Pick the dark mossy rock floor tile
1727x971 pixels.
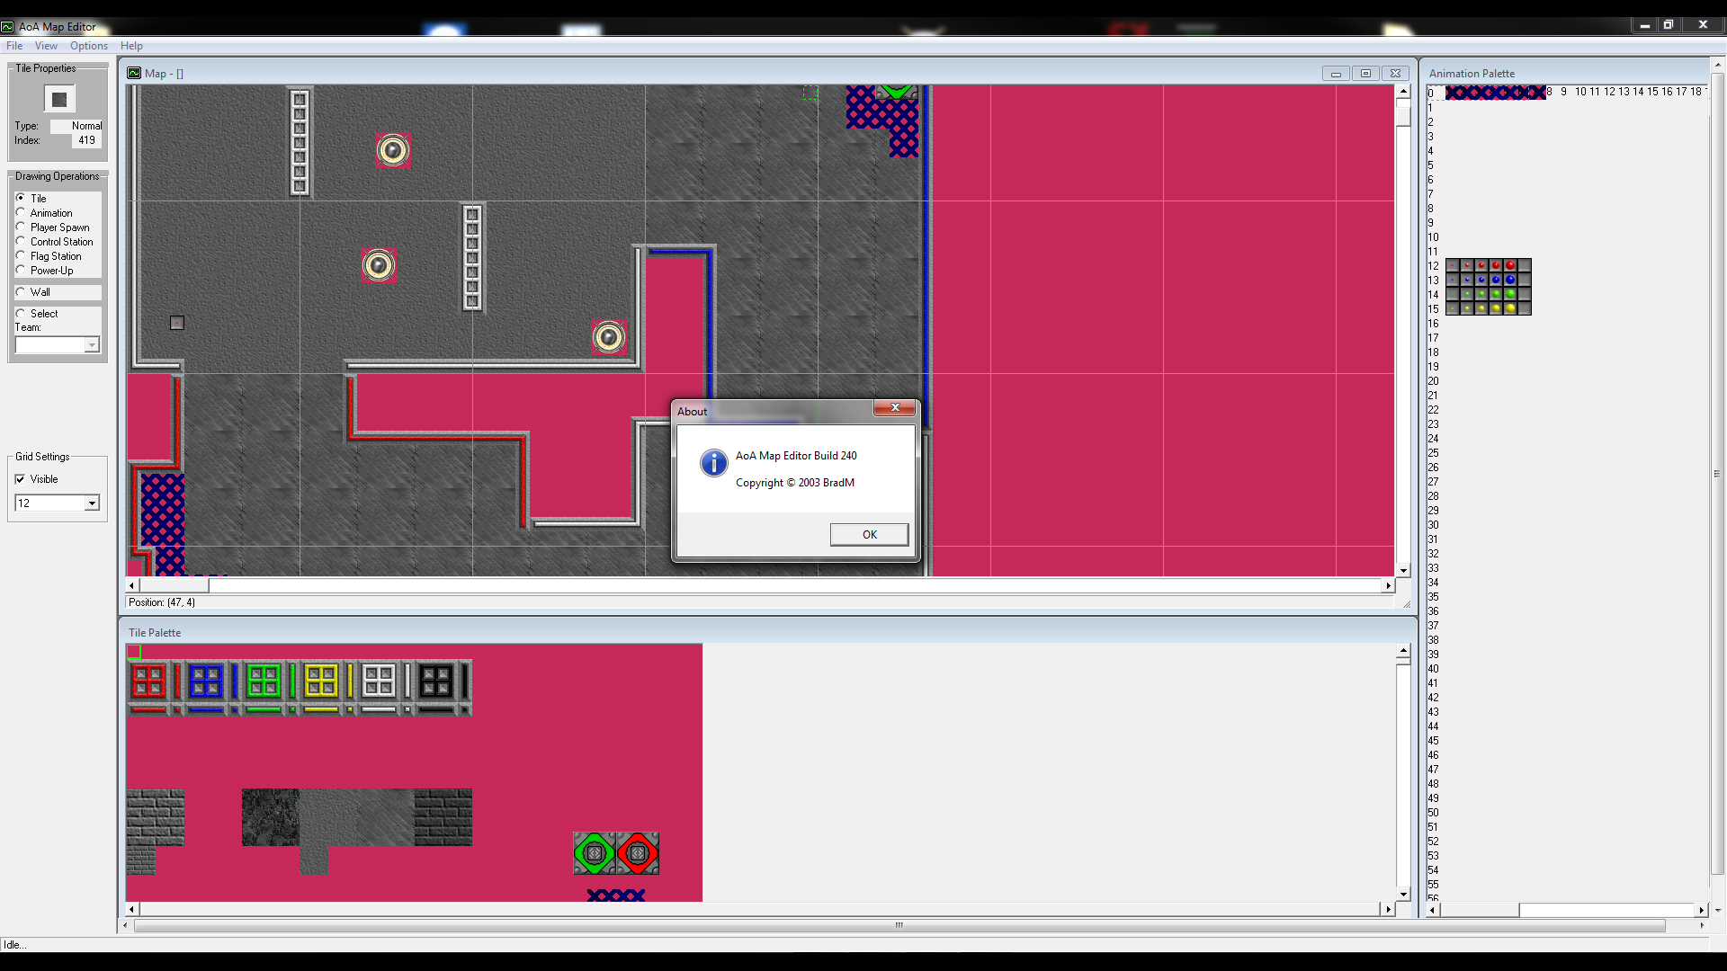click(x=271, y=817)
